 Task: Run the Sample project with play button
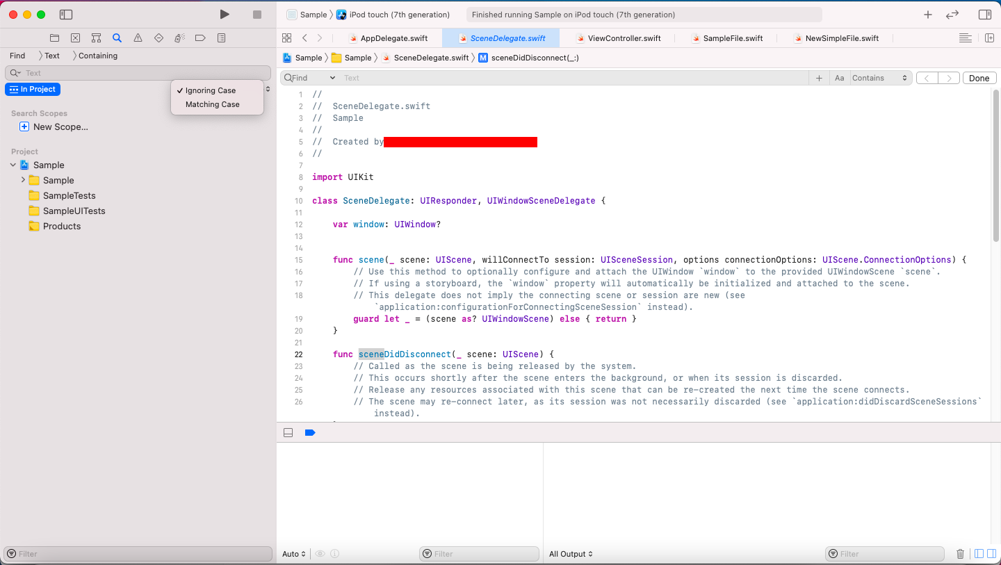point(224,15)
